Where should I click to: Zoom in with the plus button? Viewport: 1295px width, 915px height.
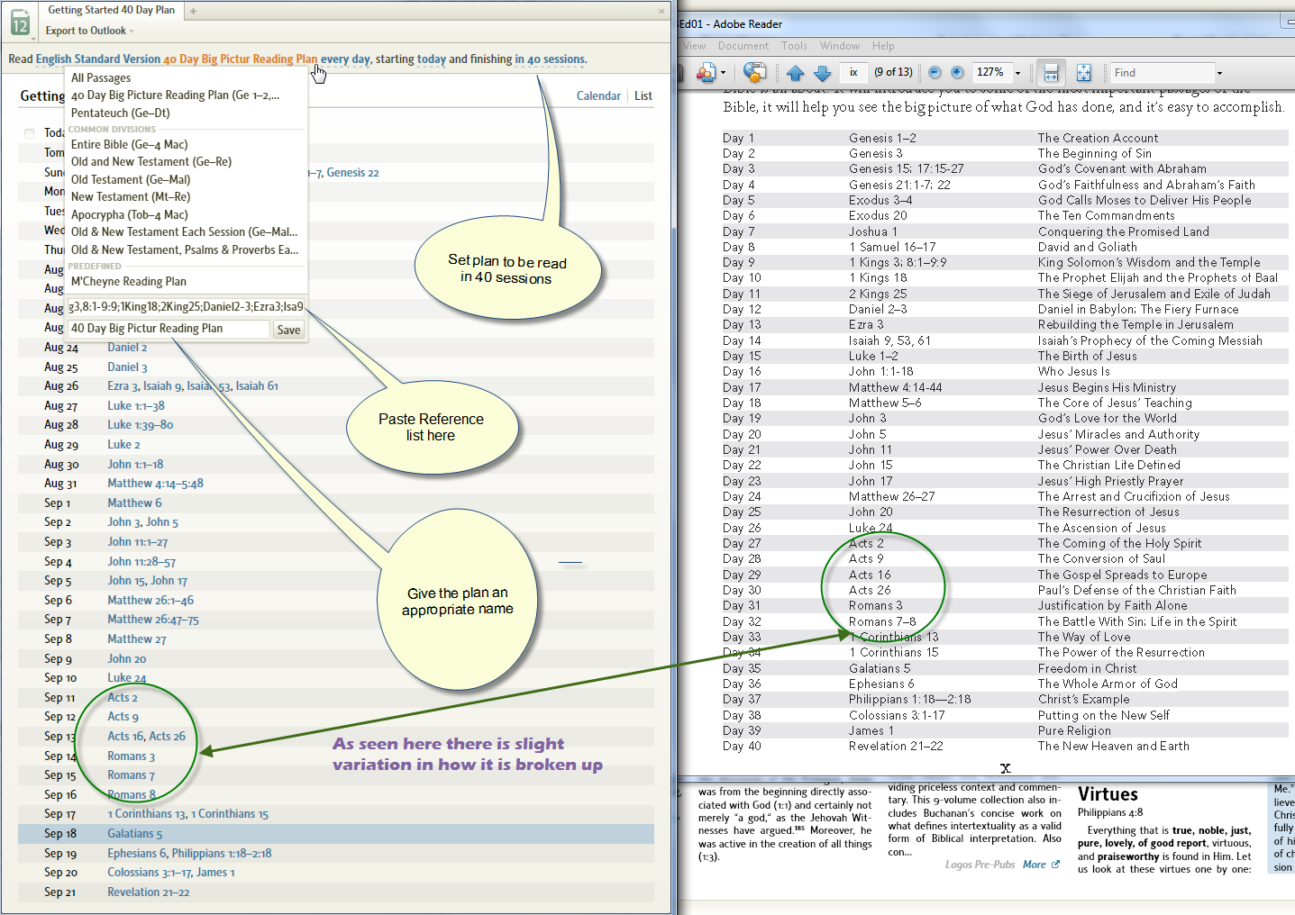[x=957, y=72]
